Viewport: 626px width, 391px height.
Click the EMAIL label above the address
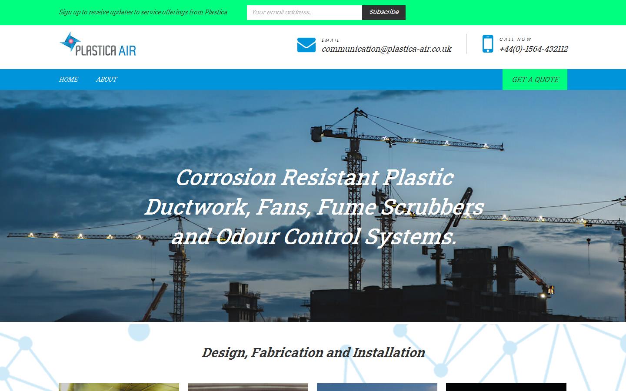[330, 40]
